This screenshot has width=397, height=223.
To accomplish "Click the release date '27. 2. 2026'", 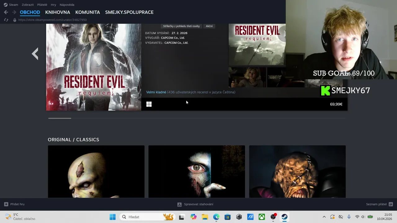I will (x=179, y=33).
